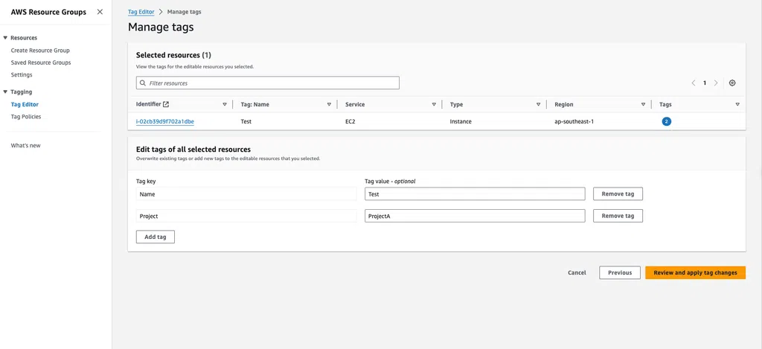
Task: Click Edit tags of all selected resources heading
Action: pos(193,150)
